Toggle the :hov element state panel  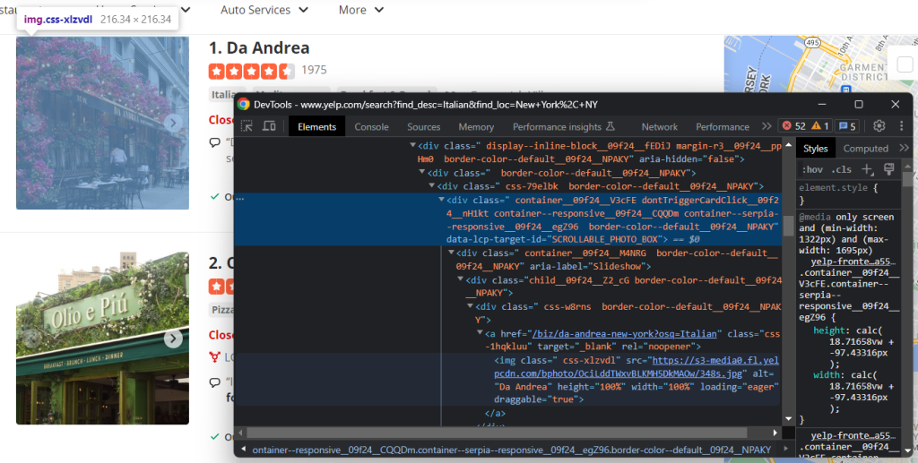coord(813,169)
